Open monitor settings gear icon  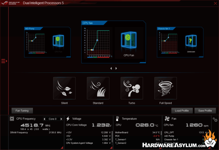click(x=215, y=120)
